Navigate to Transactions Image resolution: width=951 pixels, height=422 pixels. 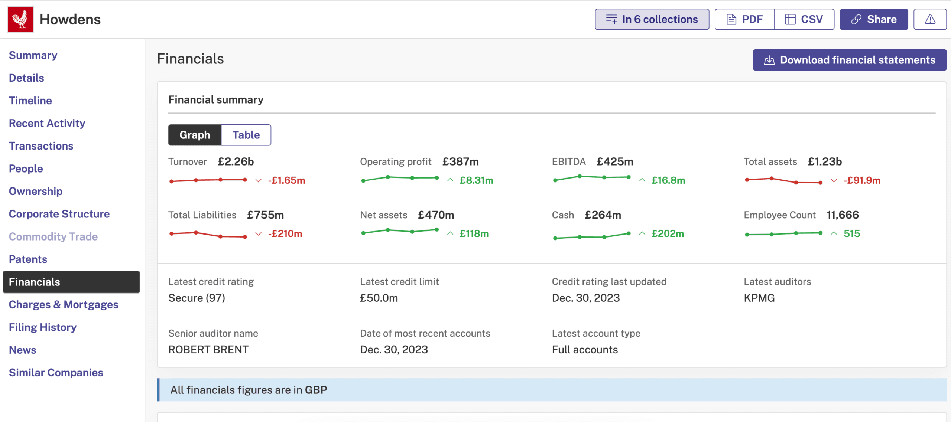(41, 146)
